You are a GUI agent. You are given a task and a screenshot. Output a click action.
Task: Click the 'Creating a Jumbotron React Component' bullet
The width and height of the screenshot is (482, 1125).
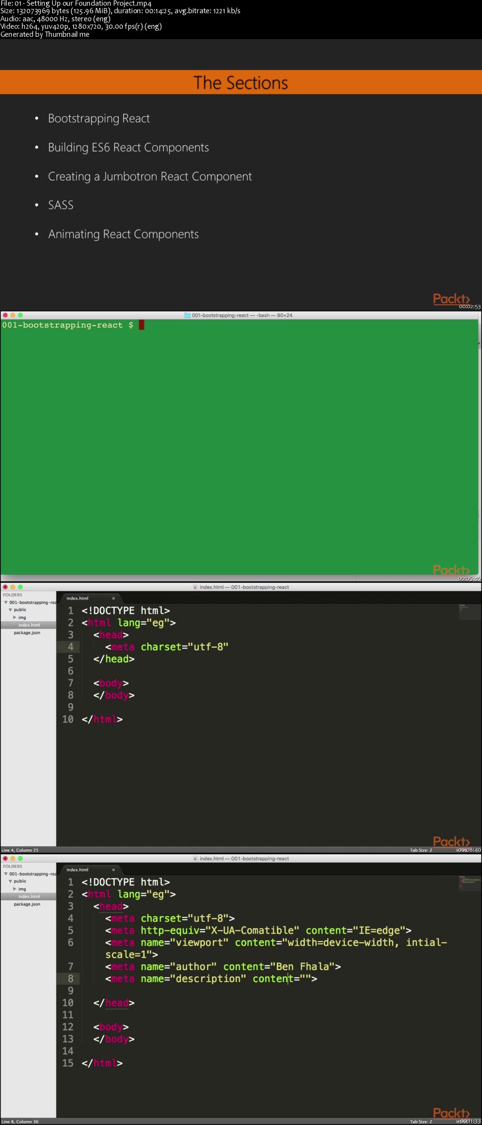pos(150,177)
